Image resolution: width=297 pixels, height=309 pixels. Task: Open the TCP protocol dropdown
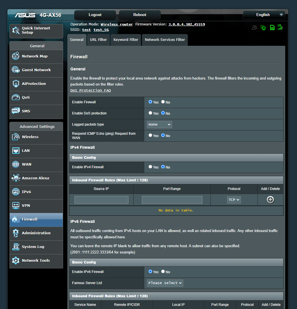[x=234, y=200]
